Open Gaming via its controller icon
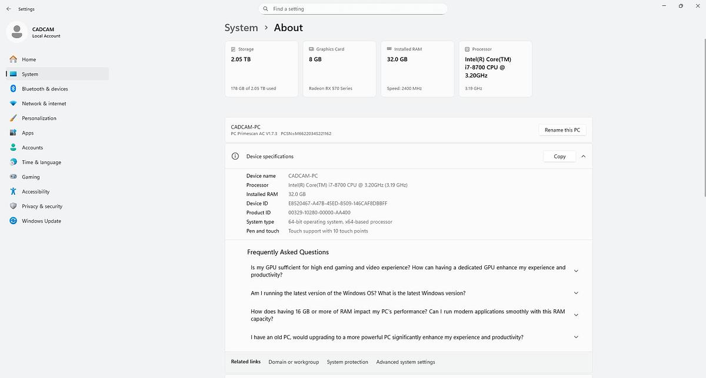This screenshot has height=378, width=706. point(13,177)
